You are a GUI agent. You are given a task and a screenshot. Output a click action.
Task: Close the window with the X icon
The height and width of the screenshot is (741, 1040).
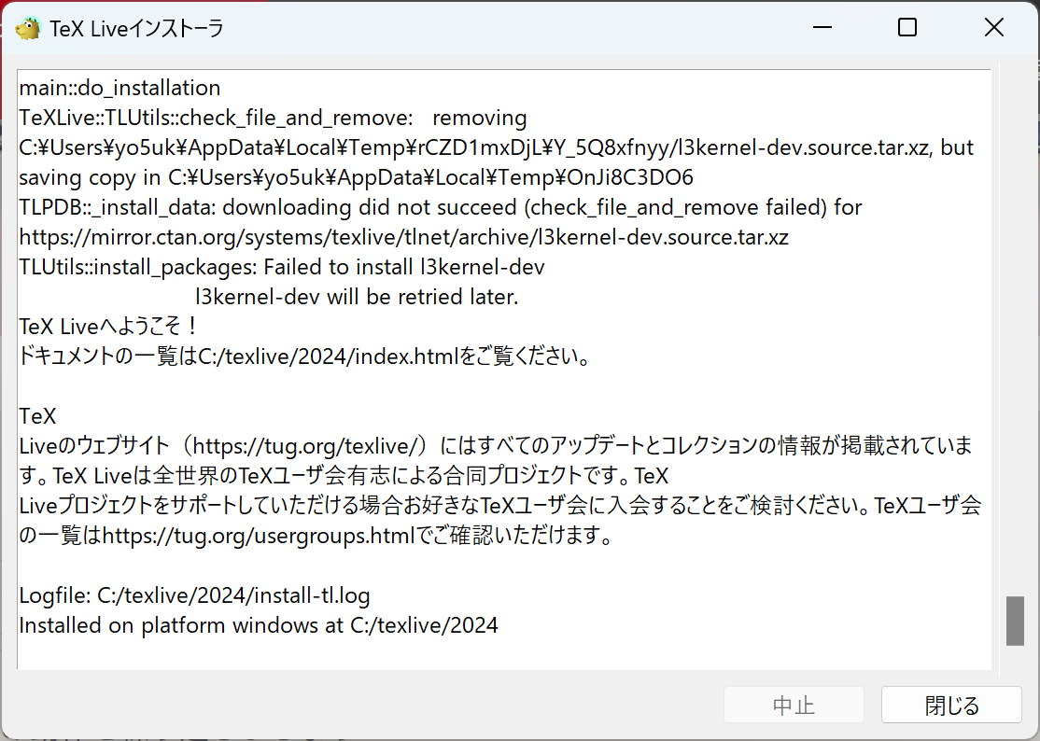[x=994, y=28]
